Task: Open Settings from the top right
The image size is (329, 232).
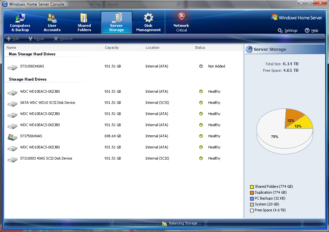Action: coord(288,30)
